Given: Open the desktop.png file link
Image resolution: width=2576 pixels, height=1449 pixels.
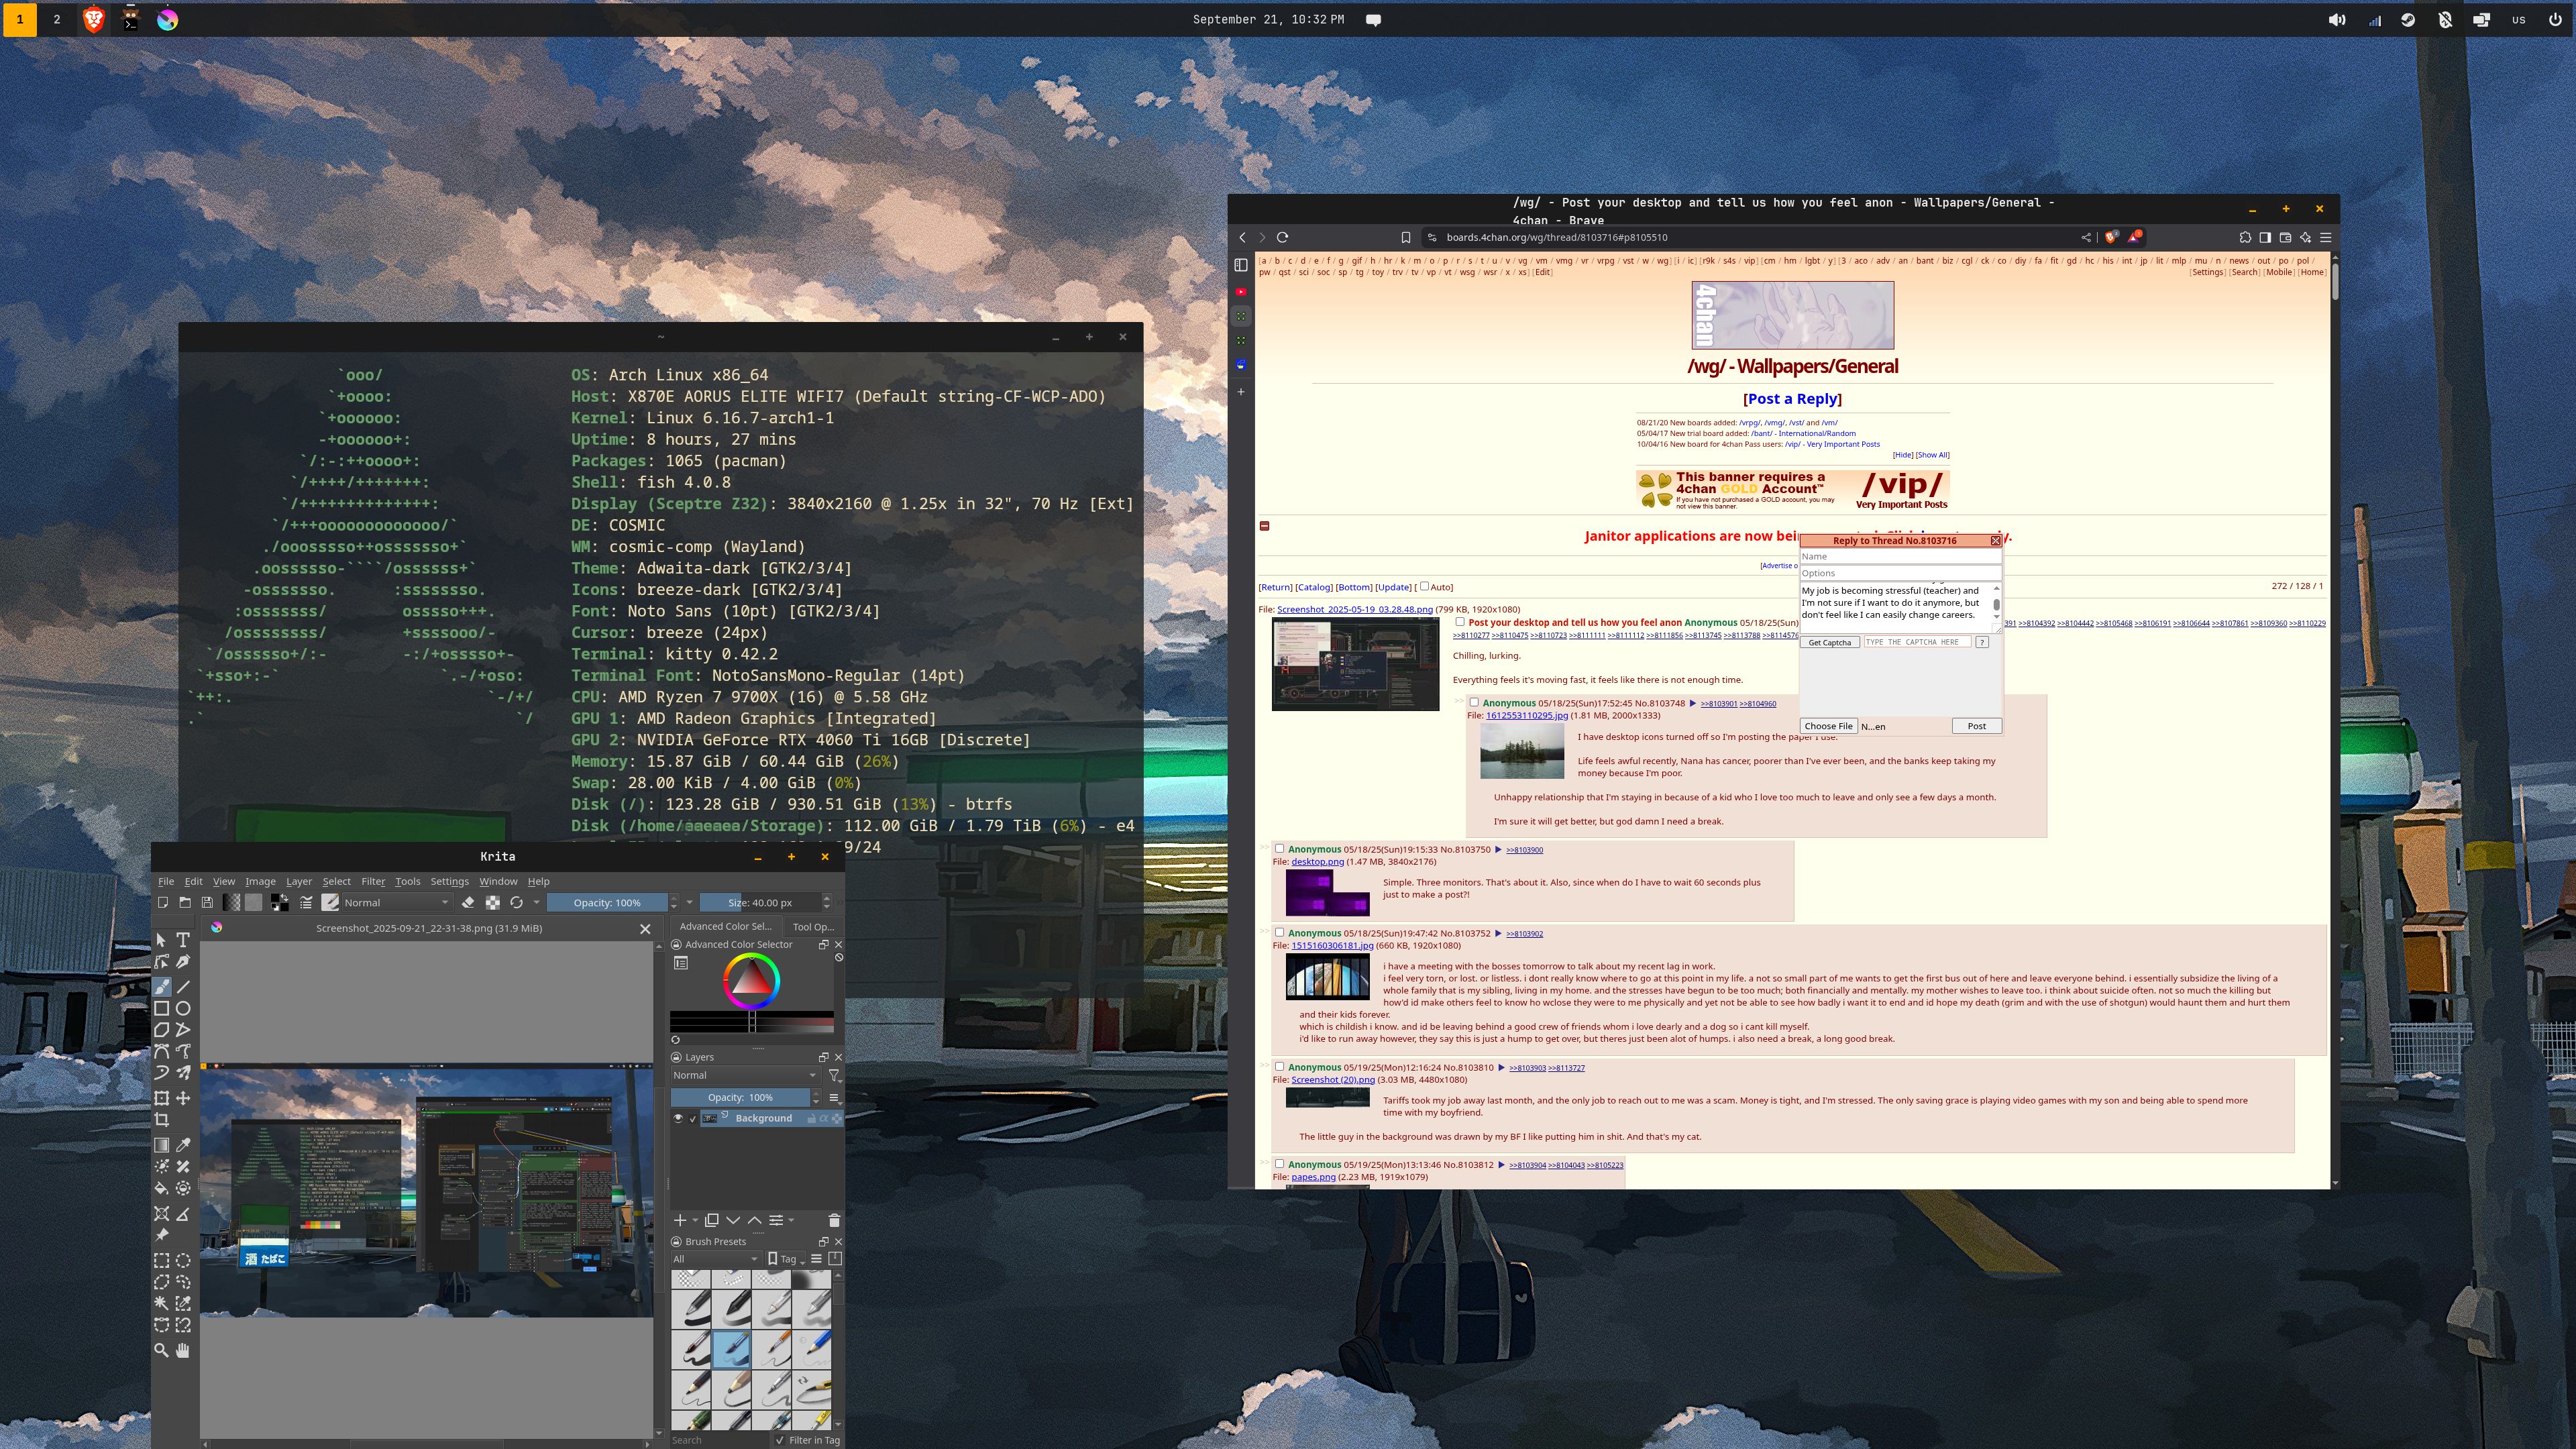Looking at the screenshot, I should click(x=1317, y=861).
